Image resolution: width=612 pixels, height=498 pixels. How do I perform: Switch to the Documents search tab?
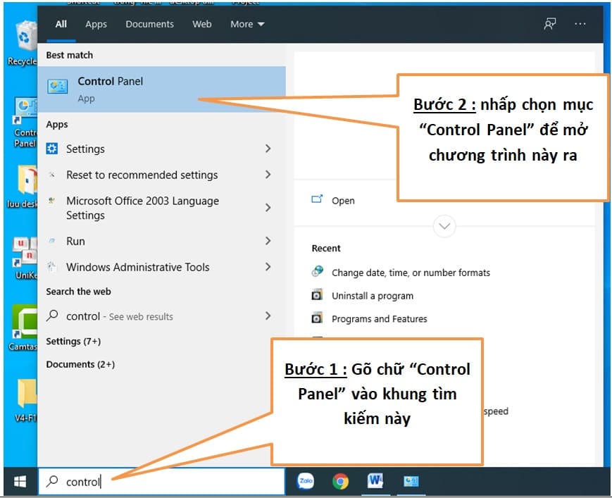[x=151, y=24]
